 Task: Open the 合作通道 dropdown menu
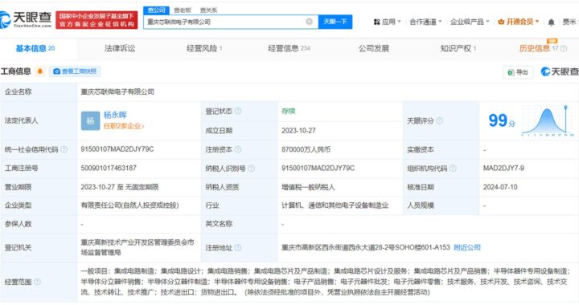pyautogui.click(x=425, y=22)
